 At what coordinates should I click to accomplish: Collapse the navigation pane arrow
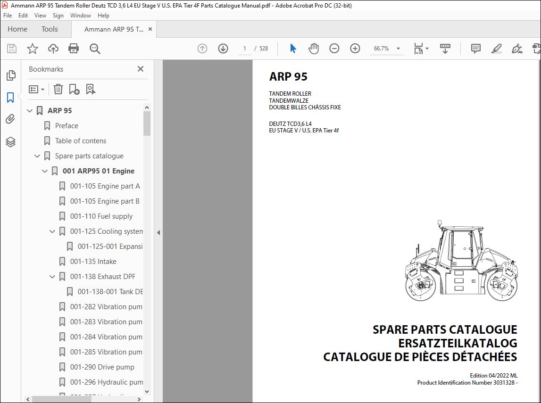(158, 232)
